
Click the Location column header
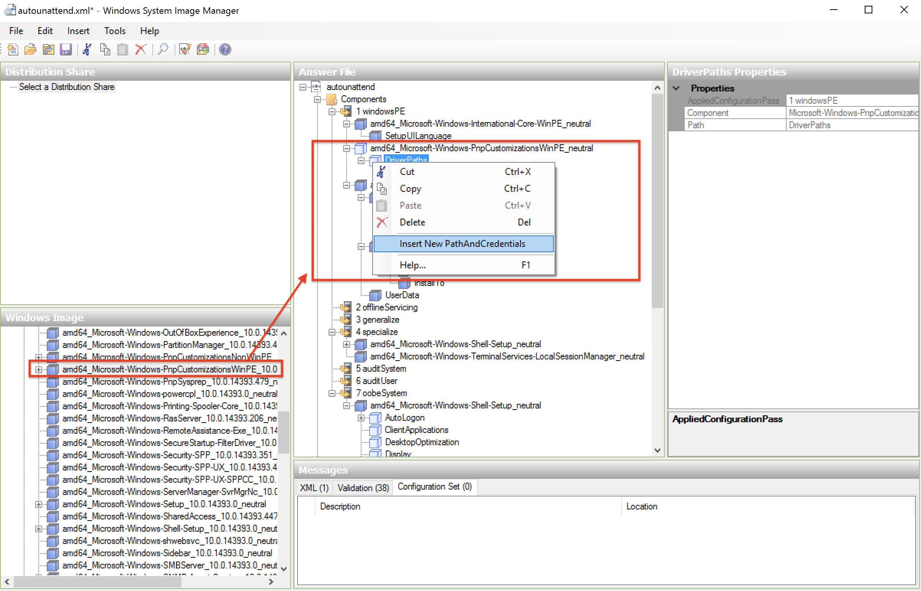pos(769,506)
